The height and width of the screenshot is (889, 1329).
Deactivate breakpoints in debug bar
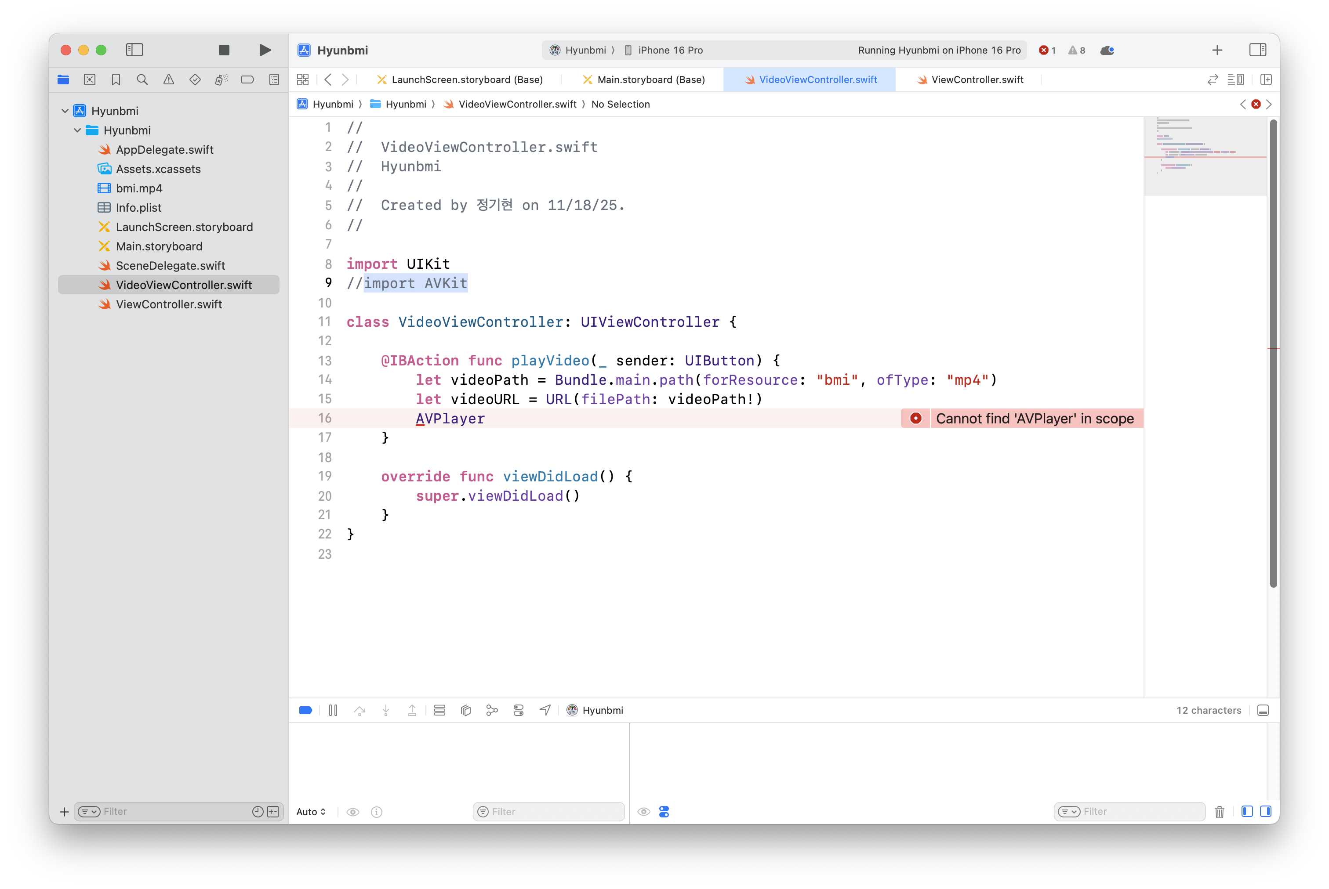click(305, 710)
